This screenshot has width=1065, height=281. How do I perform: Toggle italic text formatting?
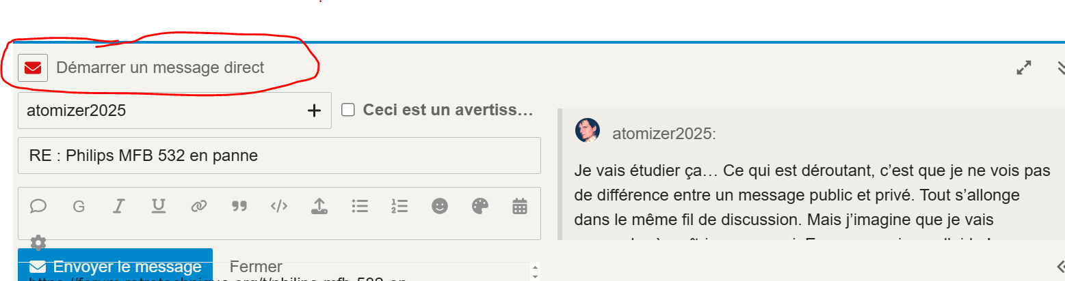(x=119, y=206)
